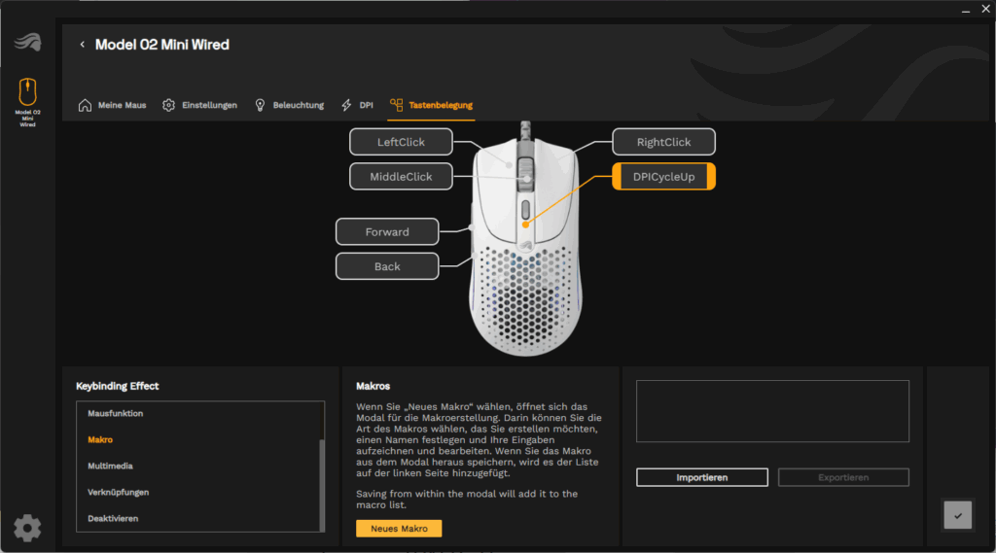Choose the Forward side button label
Viewport: 996px width, 553px height.
coord(387,232)
